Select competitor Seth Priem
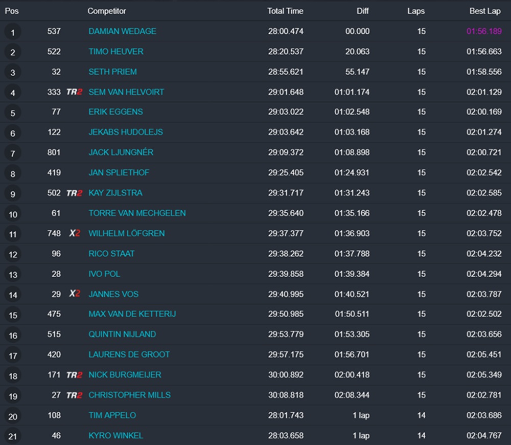Viewport: 511px width, 445px height. click(x=112, y=72)
